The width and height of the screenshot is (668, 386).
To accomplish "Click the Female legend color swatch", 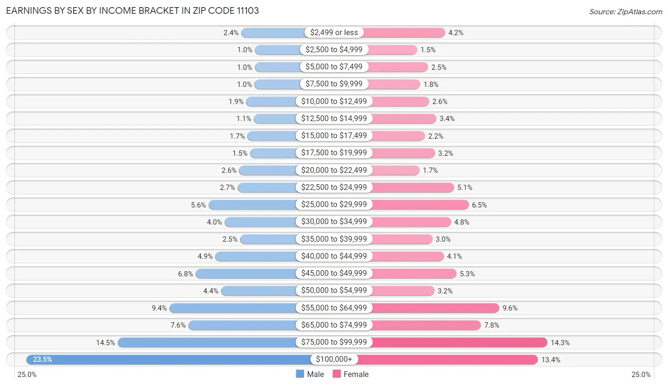I will coord(336,374).
